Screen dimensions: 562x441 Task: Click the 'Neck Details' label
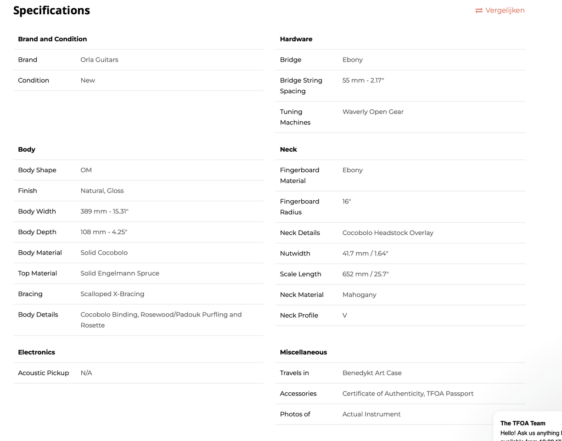tap(300, 233)
